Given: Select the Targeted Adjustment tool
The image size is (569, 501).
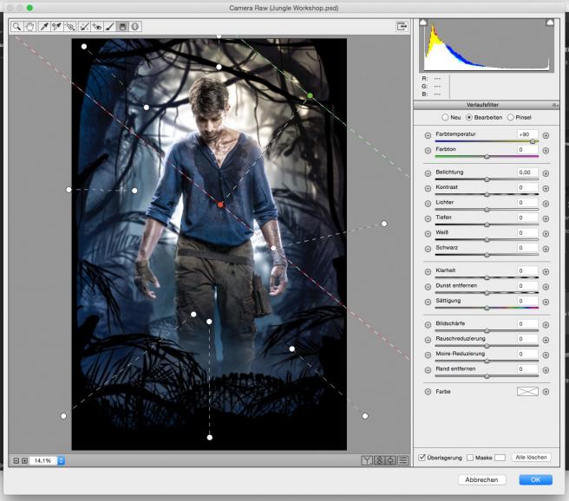Looking at the screenshot, I should [69, 27].
